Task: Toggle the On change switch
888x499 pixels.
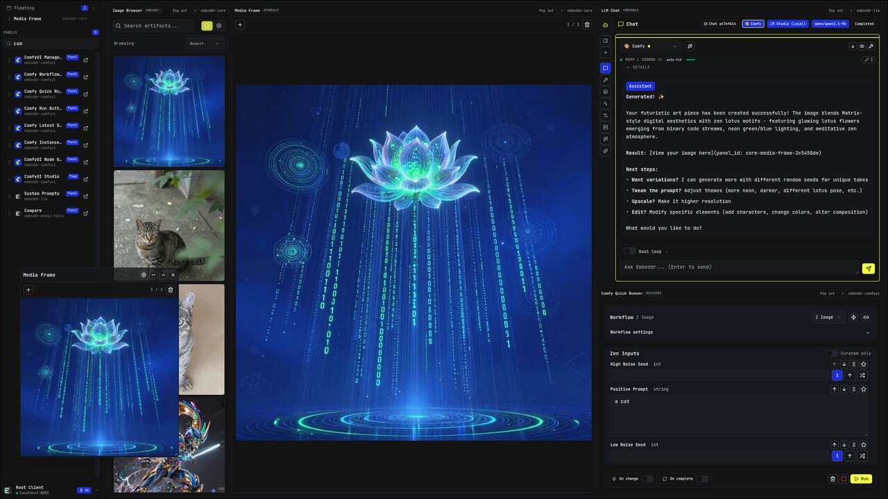Action: coord(647,479)
